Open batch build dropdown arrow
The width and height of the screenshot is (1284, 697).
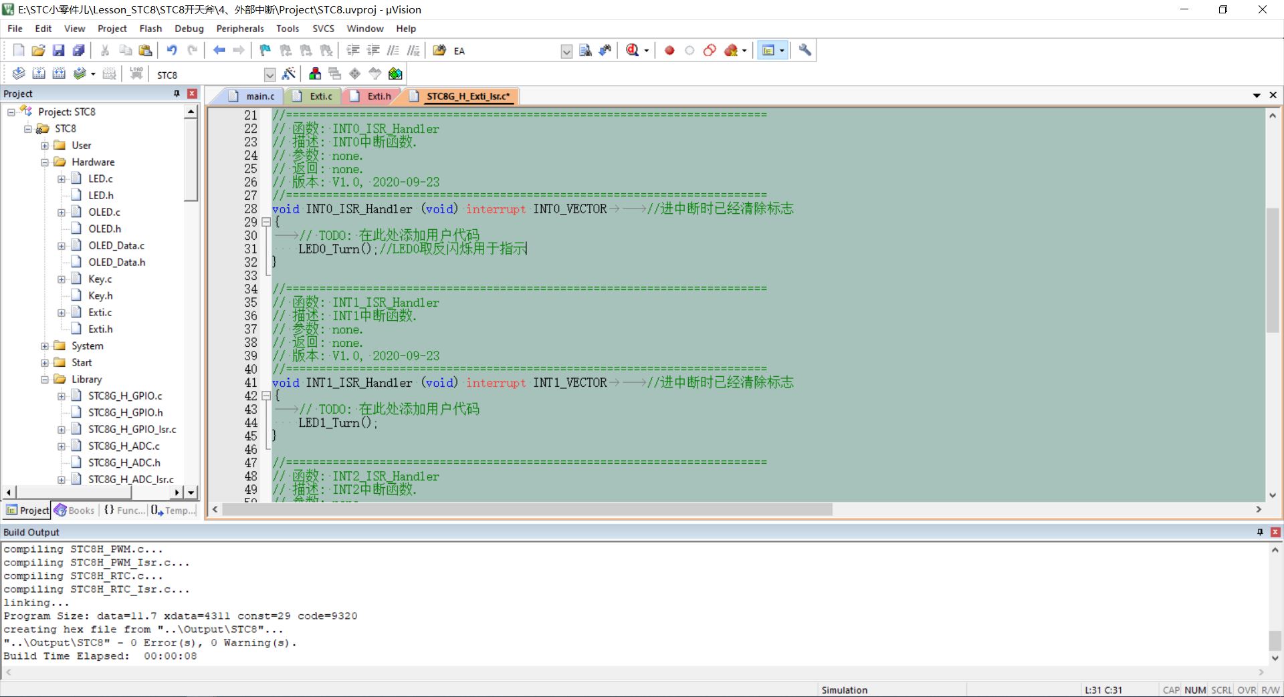[93, 74]
